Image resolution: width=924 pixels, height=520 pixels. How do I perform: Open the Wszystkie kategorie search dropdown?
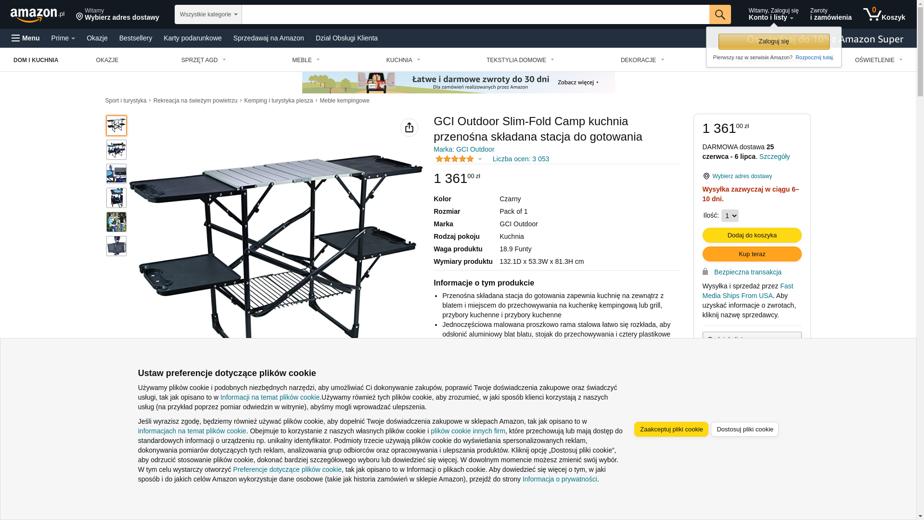tap(208, 14)
